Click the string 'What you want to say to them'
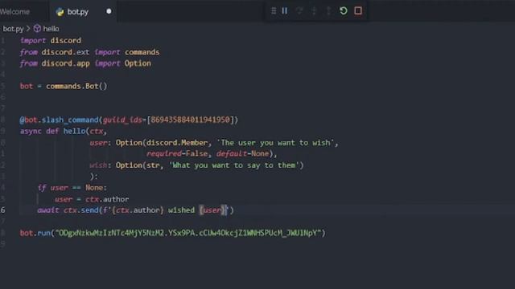The height and width of the screenshot is (289, 515). 234,165
